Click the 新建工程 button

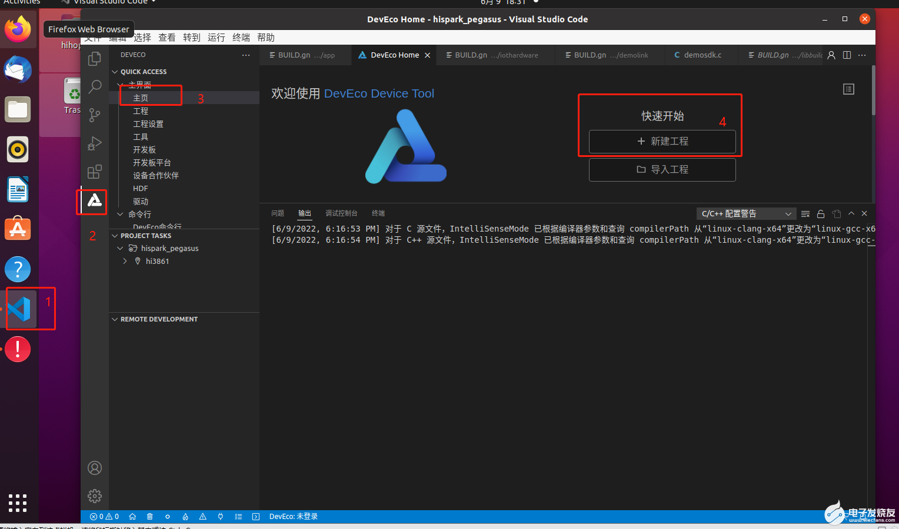click(x=662, y=142)
